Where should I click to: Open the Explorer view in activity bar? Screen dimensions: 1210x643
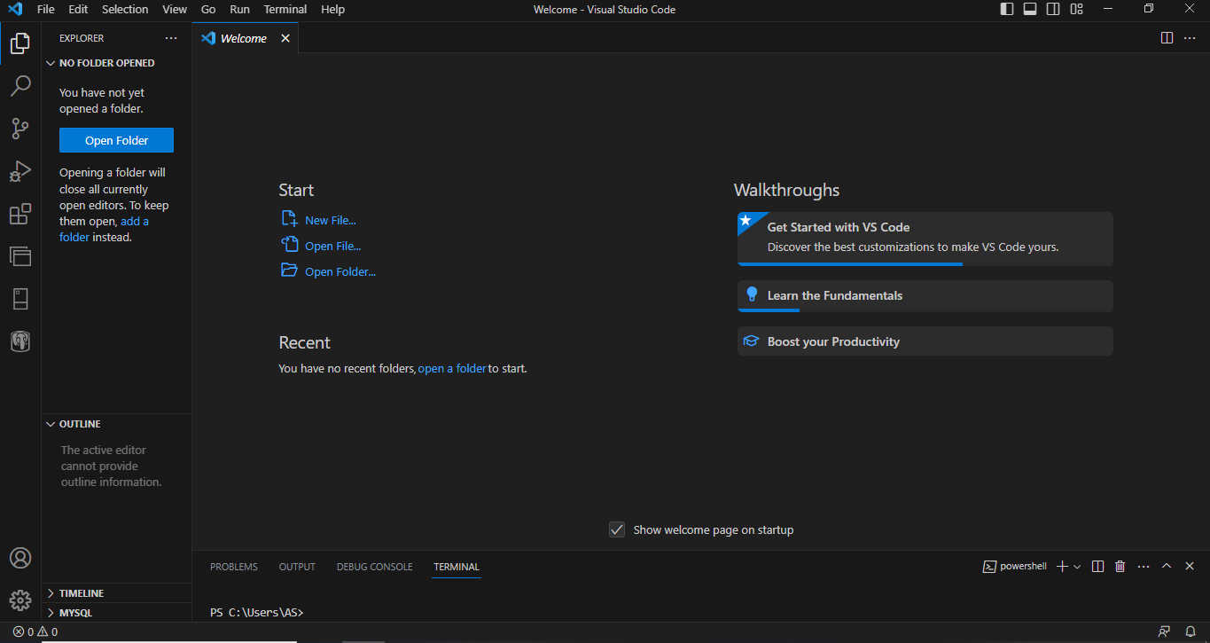[20, 43]
